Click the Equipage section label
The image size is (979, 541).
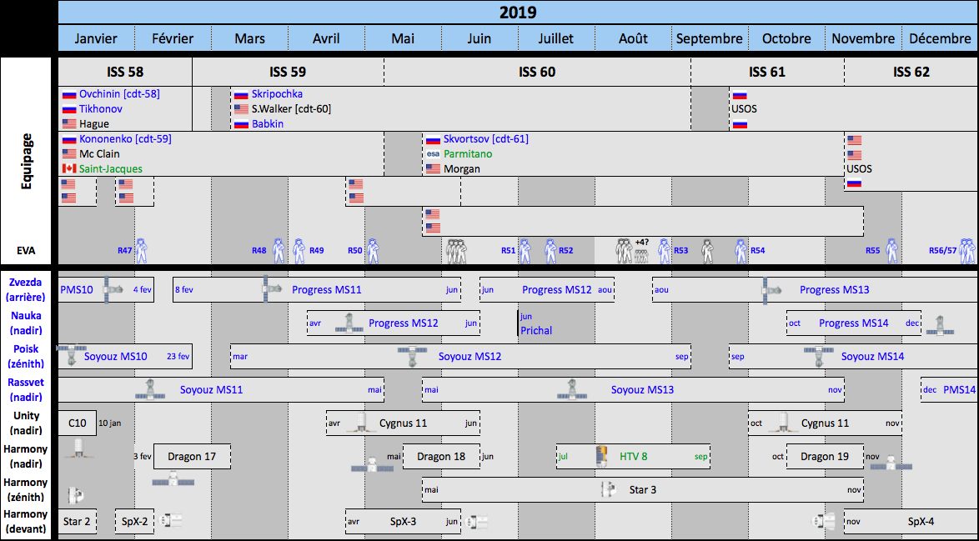pos(26,161)
